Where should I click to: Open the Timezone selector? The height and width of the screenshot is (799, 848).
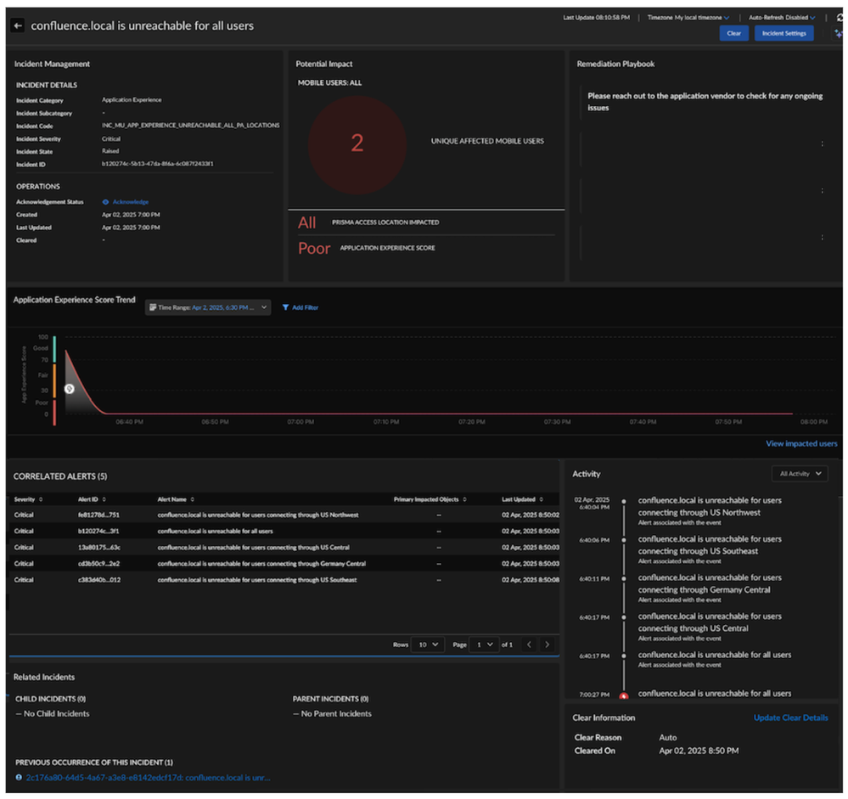click(688, 17)
